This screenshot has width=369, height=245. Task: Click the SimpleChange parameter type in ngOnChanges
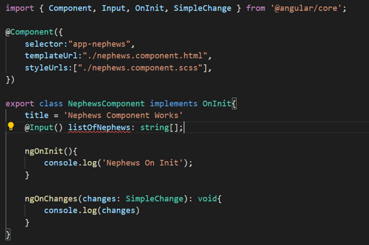(154, 198)
